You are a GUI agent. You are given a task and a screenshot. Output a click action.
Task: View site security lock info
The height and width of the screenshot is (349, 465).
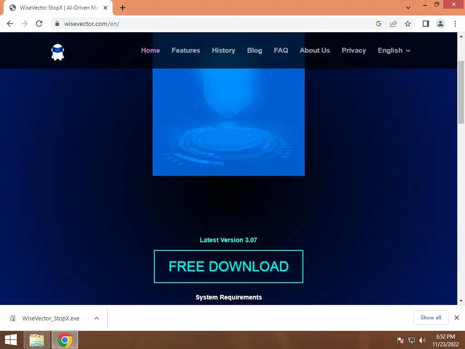(x=57, y=24)
